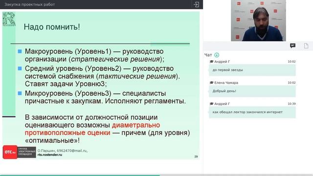This screenshot has width=313, height=176.
Task: Click the 'Группа электронных площадок' logo block
Action: pyautogui.click(x=26, y=152)
